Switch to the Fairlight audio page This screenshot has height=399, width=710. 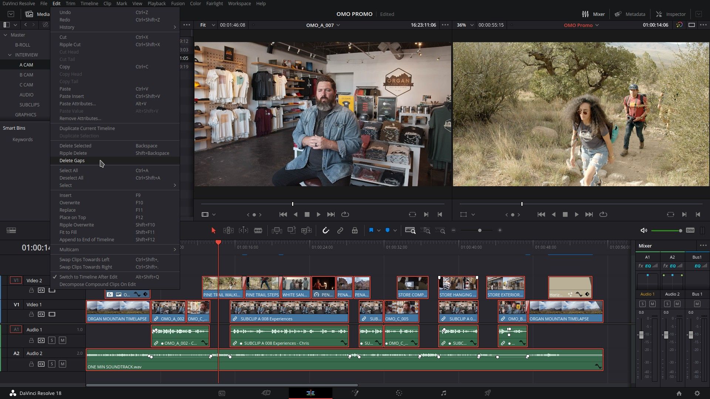click(443, 393)
